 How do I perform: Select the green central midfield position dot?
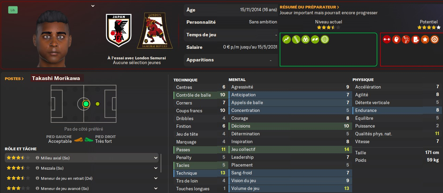click(86, 104)
